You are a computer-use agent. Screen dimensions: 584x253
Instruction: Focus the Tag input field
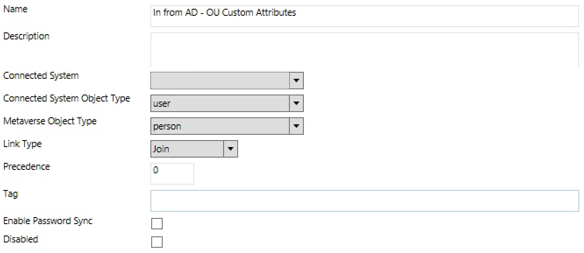click(x=364, y=201)
